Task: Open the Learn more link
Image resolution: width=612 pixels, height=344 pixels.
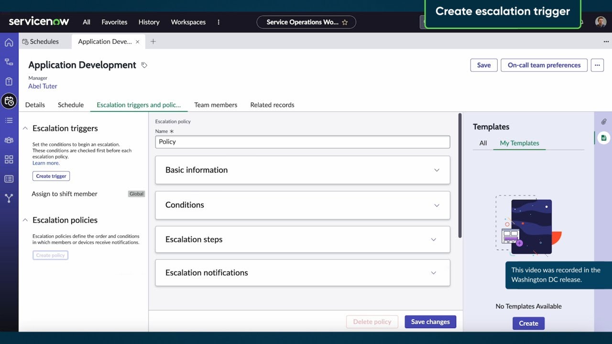Action: pos(45,163)
